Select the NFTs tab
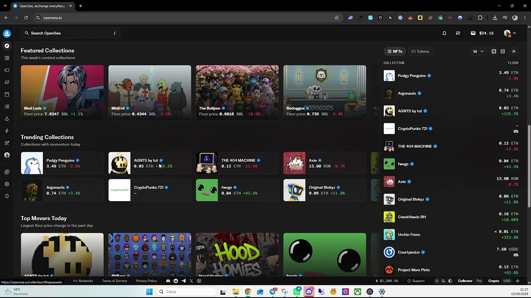The width and height of the screenshot is (531, 298). [x=395, y=51]
